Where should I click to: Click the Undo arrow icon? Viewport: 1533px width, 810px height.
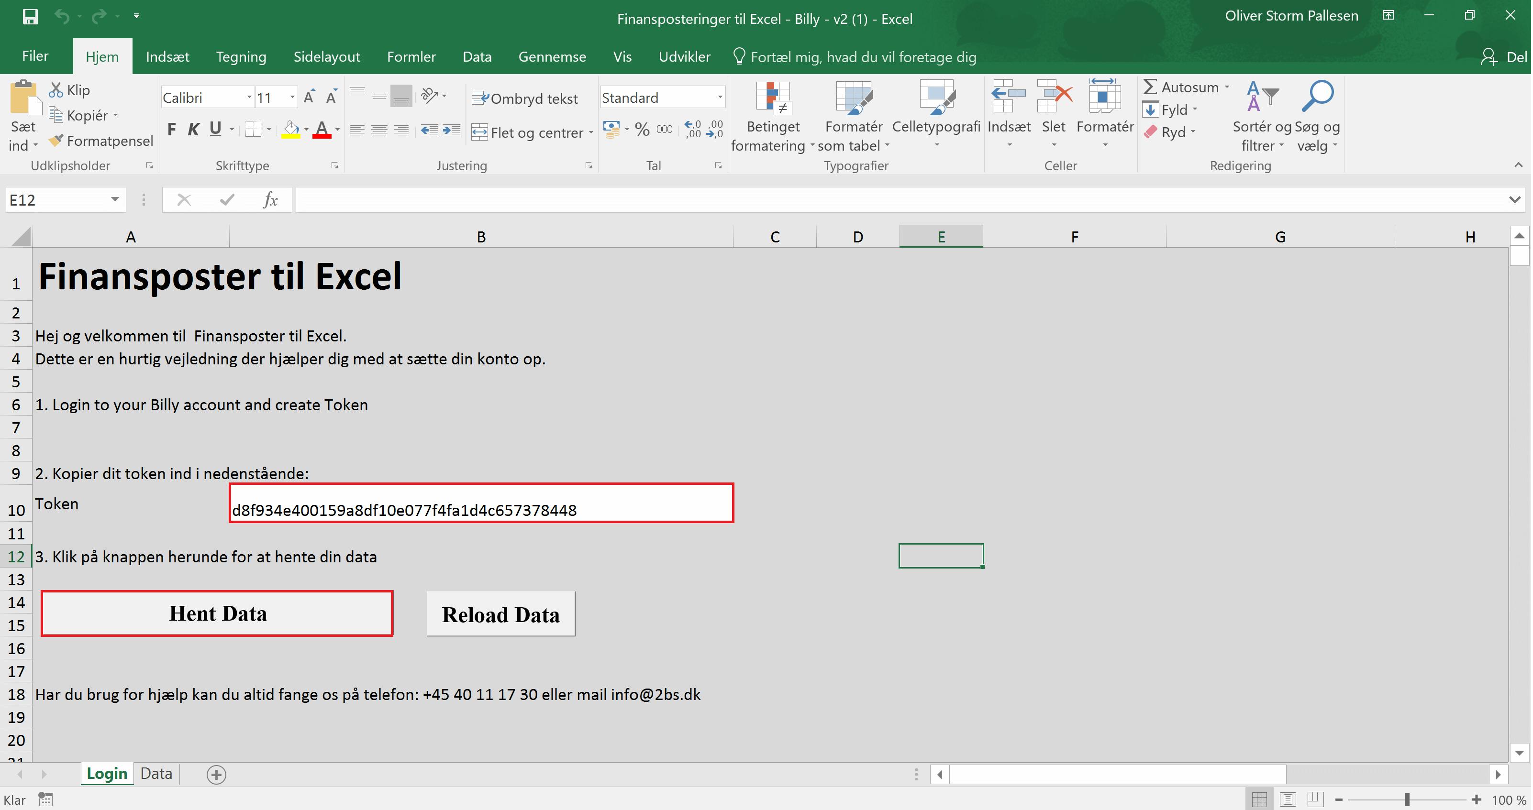61,16
